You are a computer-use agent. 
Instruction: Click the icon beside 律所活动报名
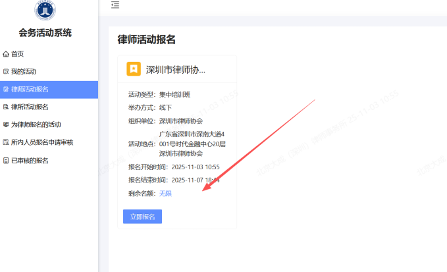[6, 107]
